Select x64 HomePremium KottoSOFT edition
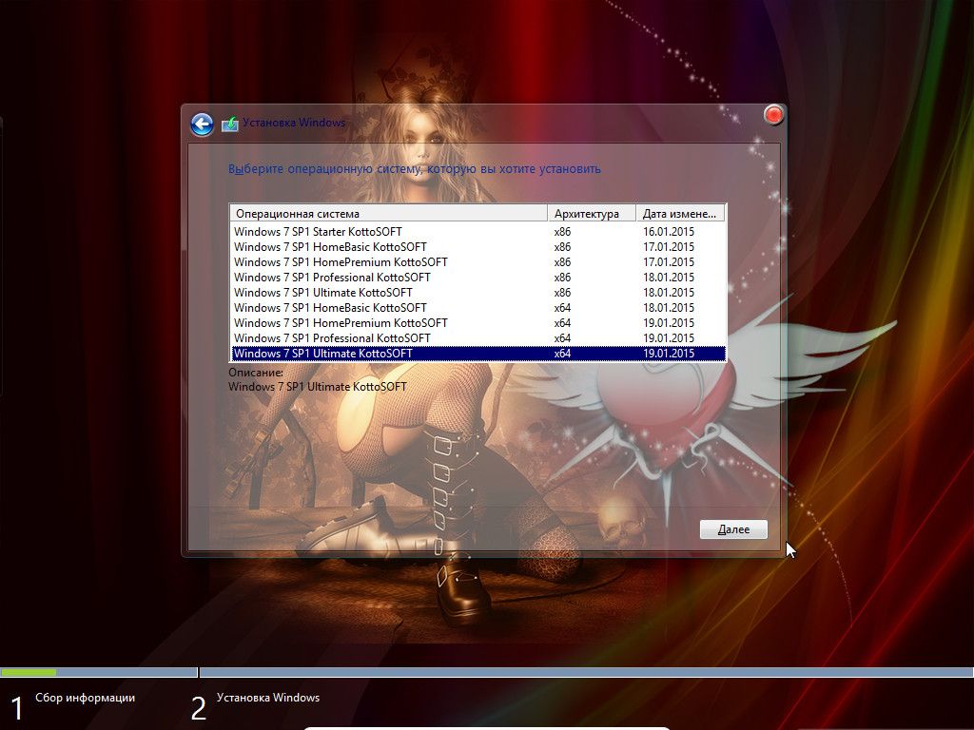The height and width of the screenshot is (730, 974). [477, 323]
